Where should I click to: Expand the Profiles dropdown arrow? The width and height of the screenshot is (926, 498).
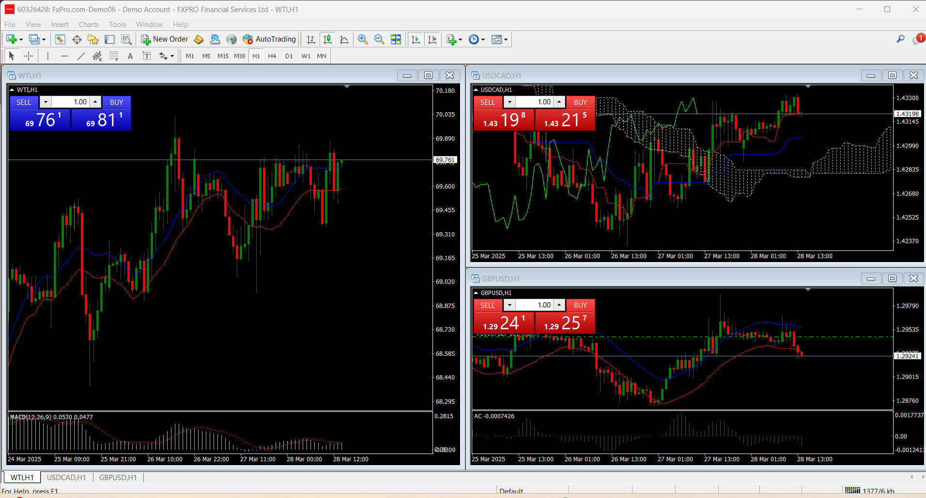pyautogui.click(x=44, y=40)
